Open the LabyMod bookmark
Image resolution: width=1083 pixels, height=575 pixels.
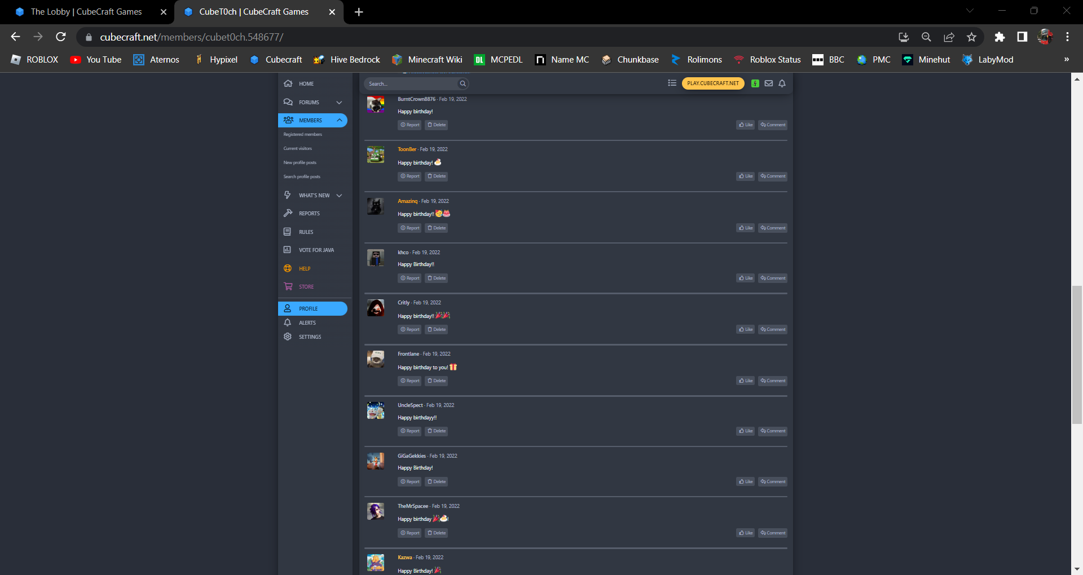[x=988, y=60]
